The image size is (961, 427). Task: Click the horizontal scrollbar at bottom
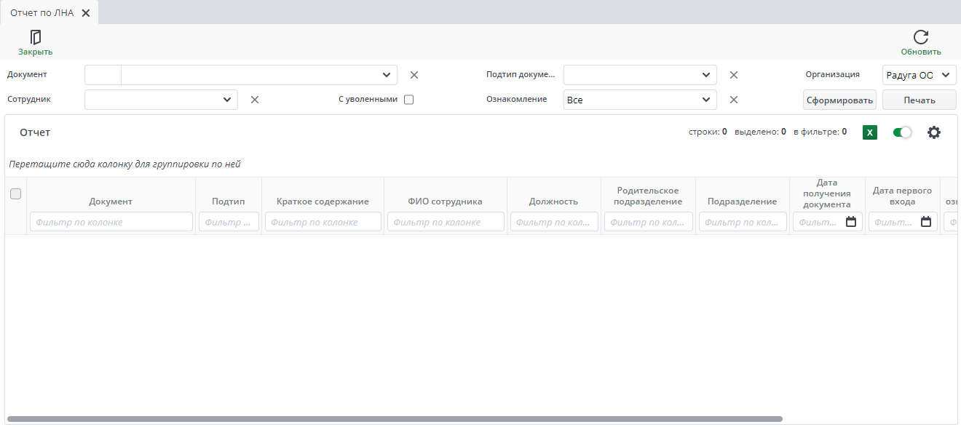tap(394, 419)
